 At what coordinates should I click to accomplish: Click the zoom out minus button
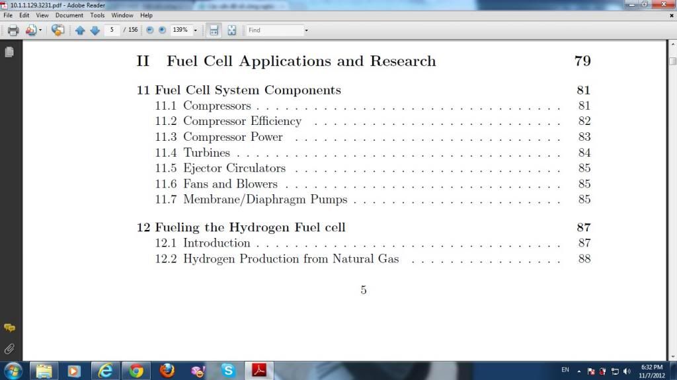pyautogui.click(x=149, y=30)
